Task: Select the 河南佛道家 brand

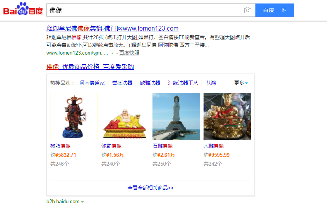Action: [x=92, y=83]
